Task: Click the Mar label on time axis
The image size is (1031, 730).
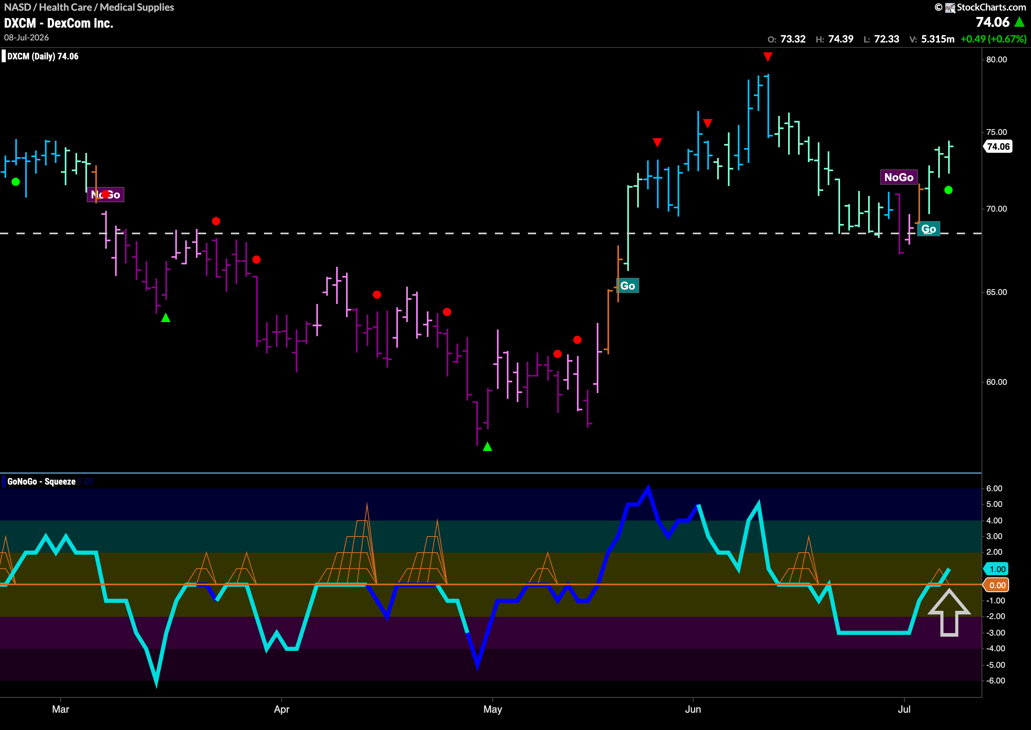Action: (x=61, y=709)
